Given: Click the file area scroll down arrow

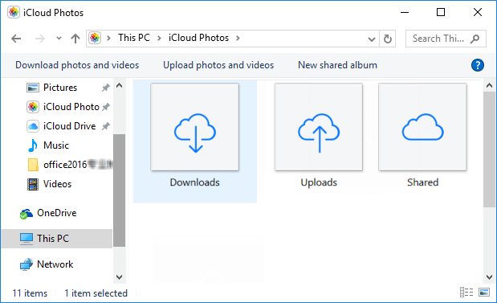Looking at the screenshot, I should (490, 277).
